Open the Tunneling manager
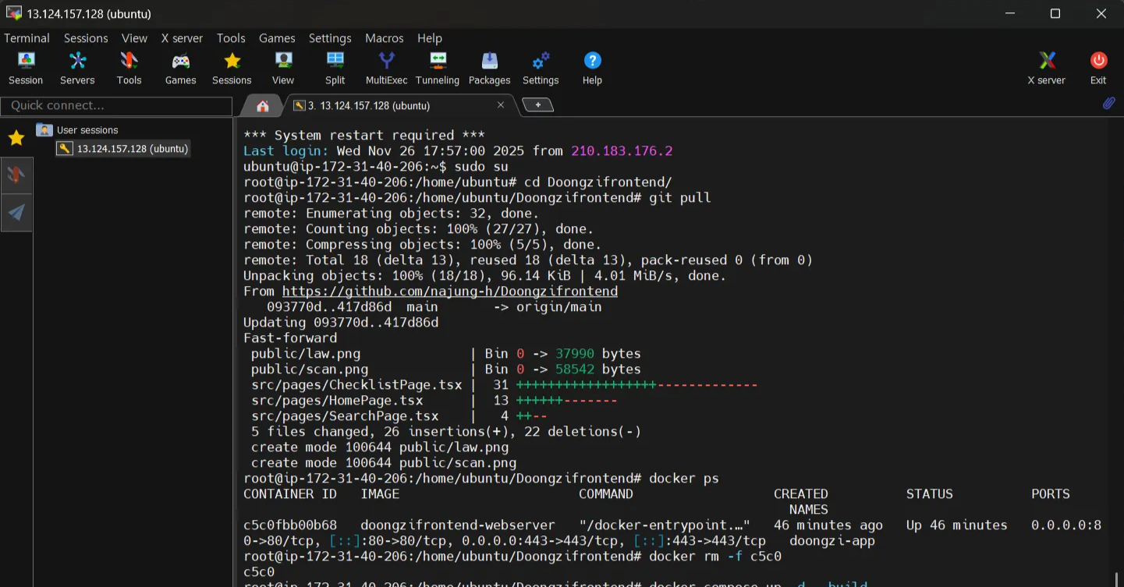Viewport: 1124px width, 587px height. 438,68
